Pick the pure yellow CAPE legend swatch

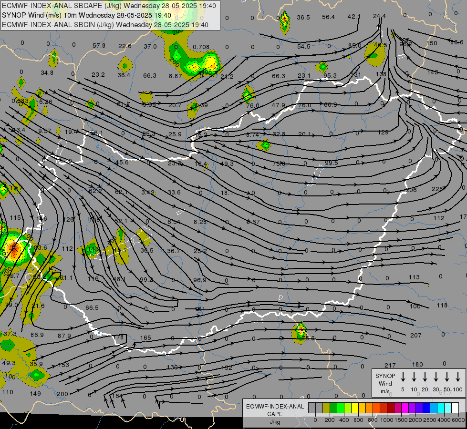pos(355,408)
